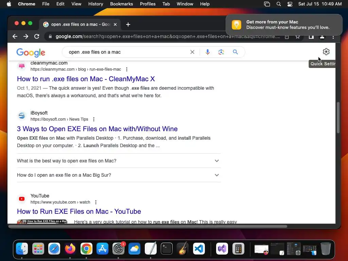The height and width of the screenshot is (261, 348).
Task: Open Terminal from the Dock
Action: click(167, 248)
